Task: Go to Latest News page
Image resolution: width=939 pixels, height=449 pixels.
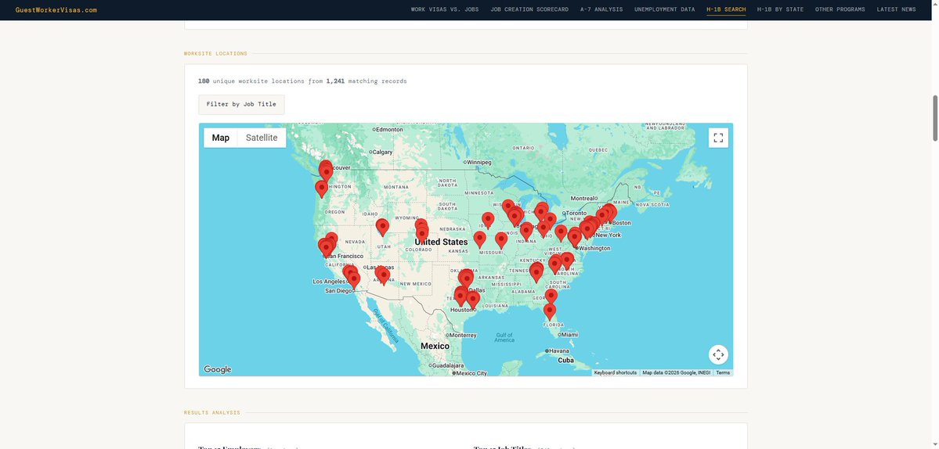Action: pyautogui.click(x=896, y=9)
